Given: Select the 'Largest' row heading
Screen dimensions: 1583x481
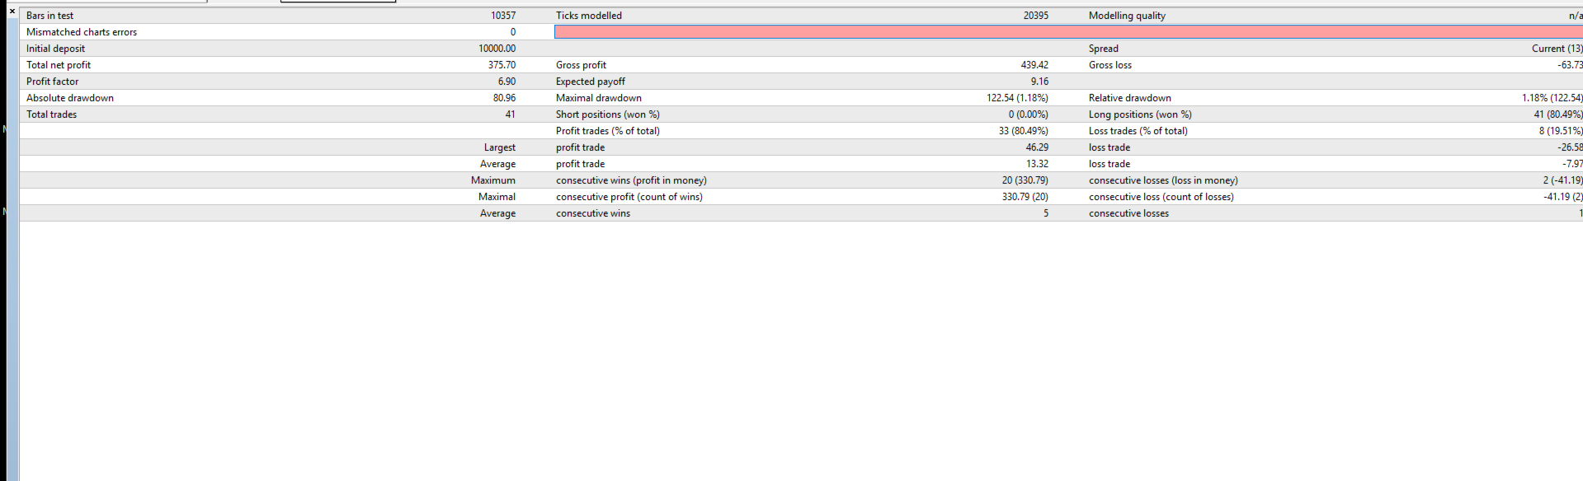Looking at the screenshot, I should [500, 147].
